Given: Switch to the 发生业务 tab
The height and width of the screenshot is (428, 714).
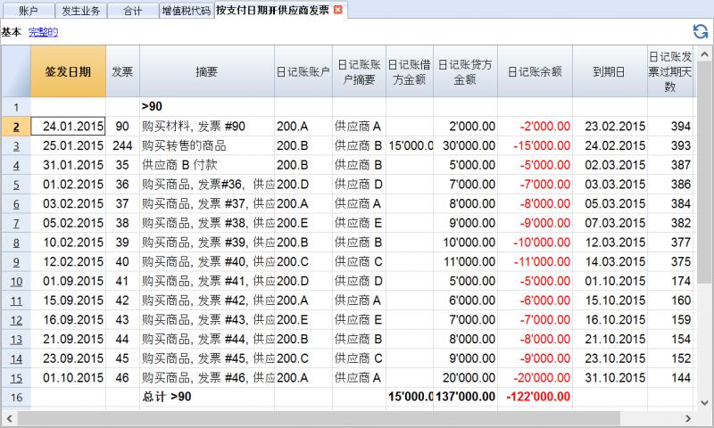Looking at the screenshot, I should pos(81,11).
